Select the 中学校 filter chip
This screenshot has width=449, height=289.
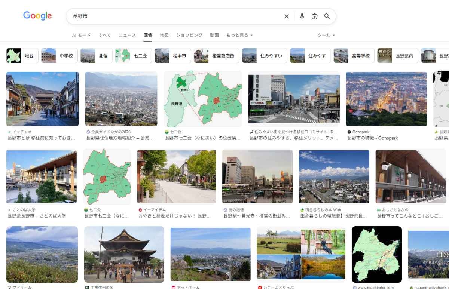click(59, 56)
